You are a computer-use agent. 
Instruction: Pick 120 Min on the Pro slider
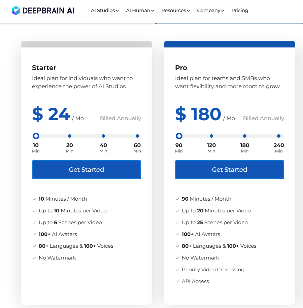(211, 136)
